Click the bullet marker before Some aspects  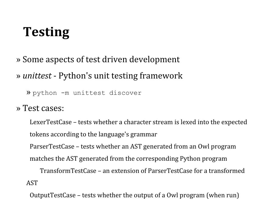pos(18,60)
